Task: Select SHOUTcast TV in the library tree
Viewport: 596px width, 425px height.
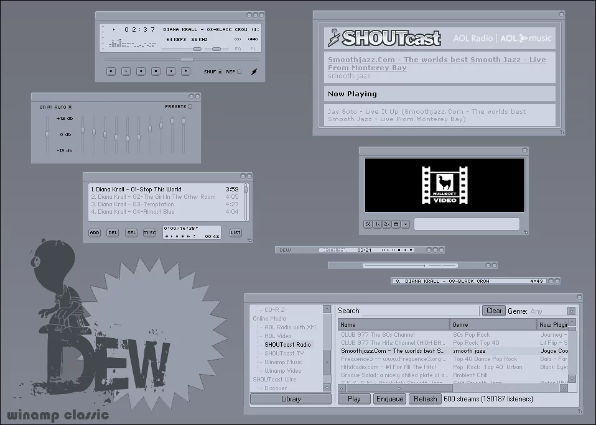Action: click(284, 354)
